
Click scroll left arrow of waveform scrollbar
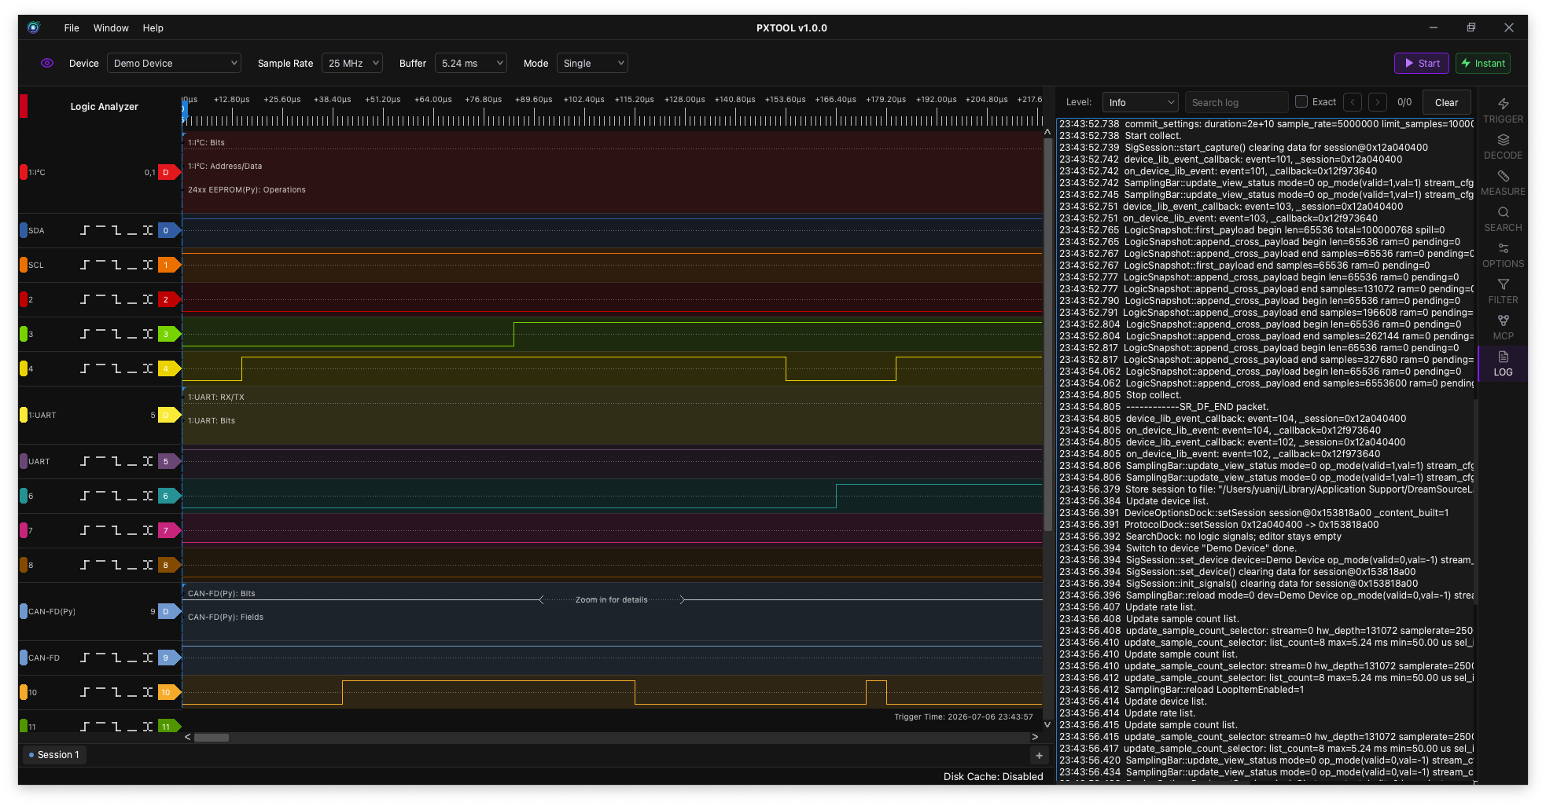tap(187, 737)
